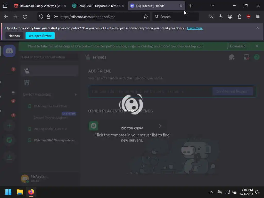
Task: Open the Pocket save icon
Action: (x=211, y=16)
